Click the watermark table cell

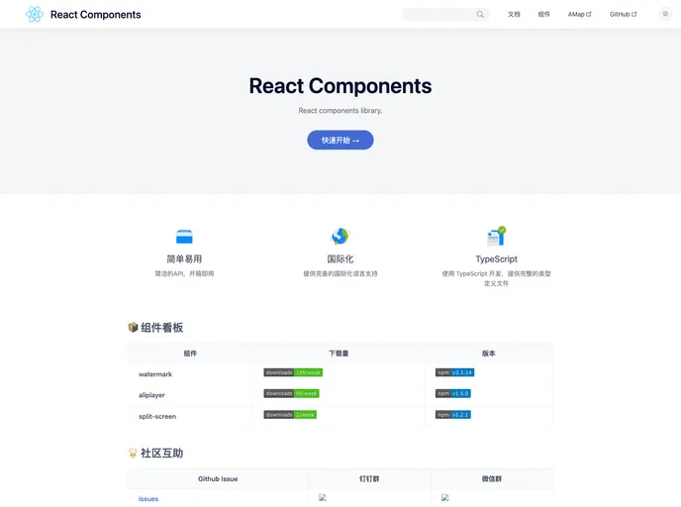coord(190,374)
